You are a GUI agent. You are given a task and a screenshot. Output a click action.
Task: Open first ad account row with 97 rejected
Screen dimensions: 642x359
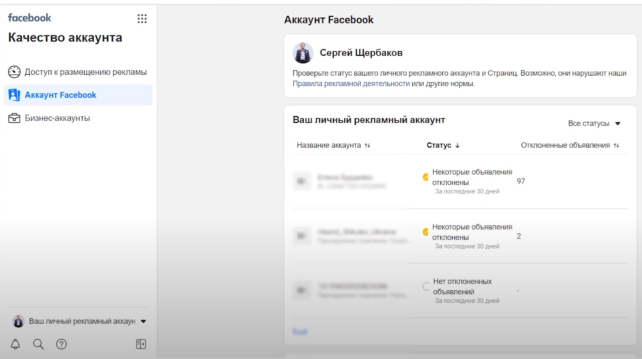pyautogui.click(x=460, y=181)
